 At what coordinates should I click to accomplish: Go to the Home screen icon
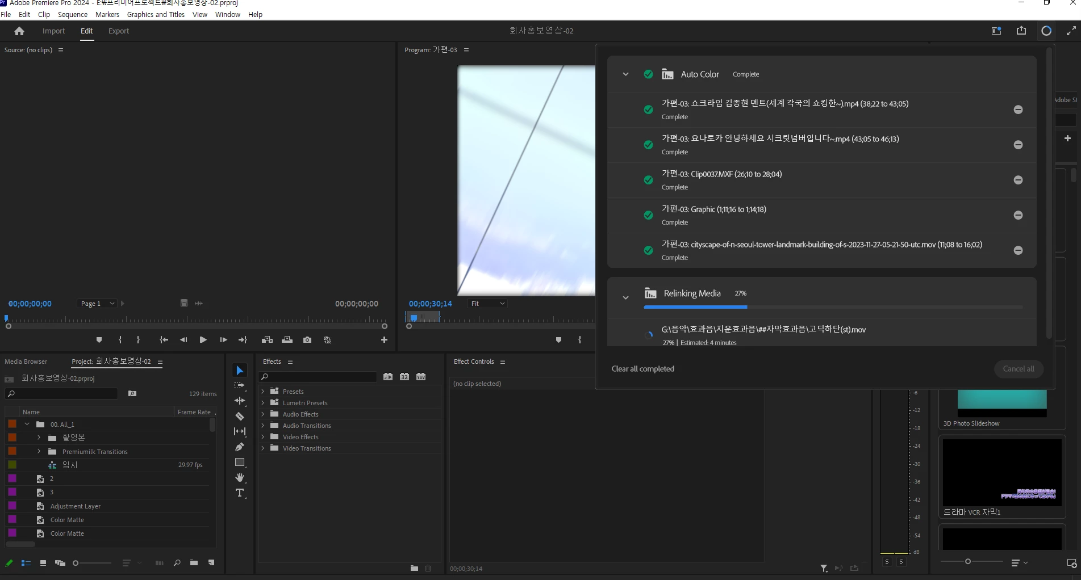click(19, 31)
